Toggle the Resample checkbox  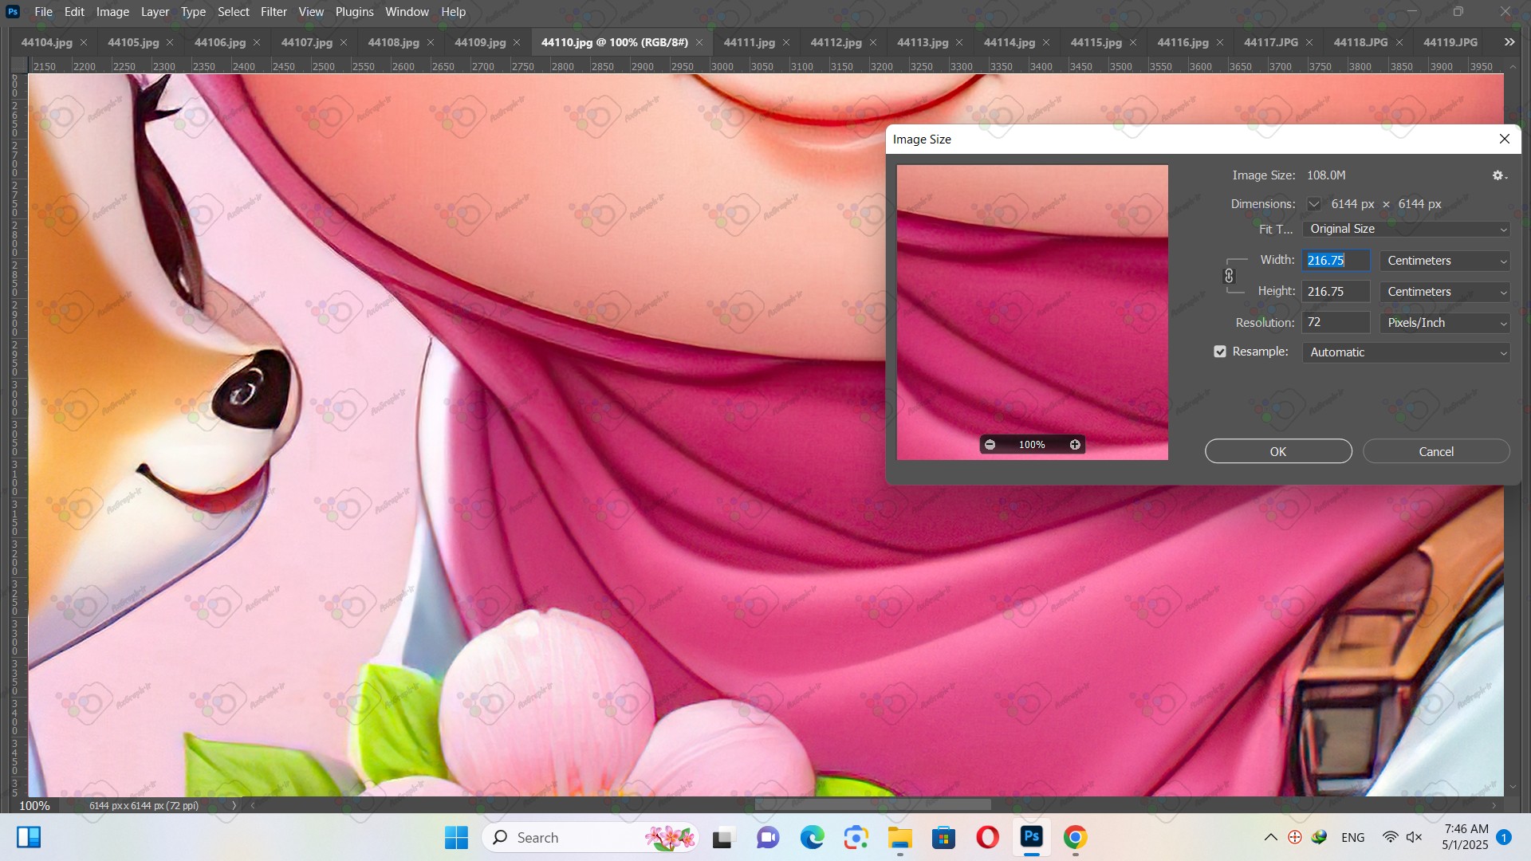click(x=1219, y=352)
